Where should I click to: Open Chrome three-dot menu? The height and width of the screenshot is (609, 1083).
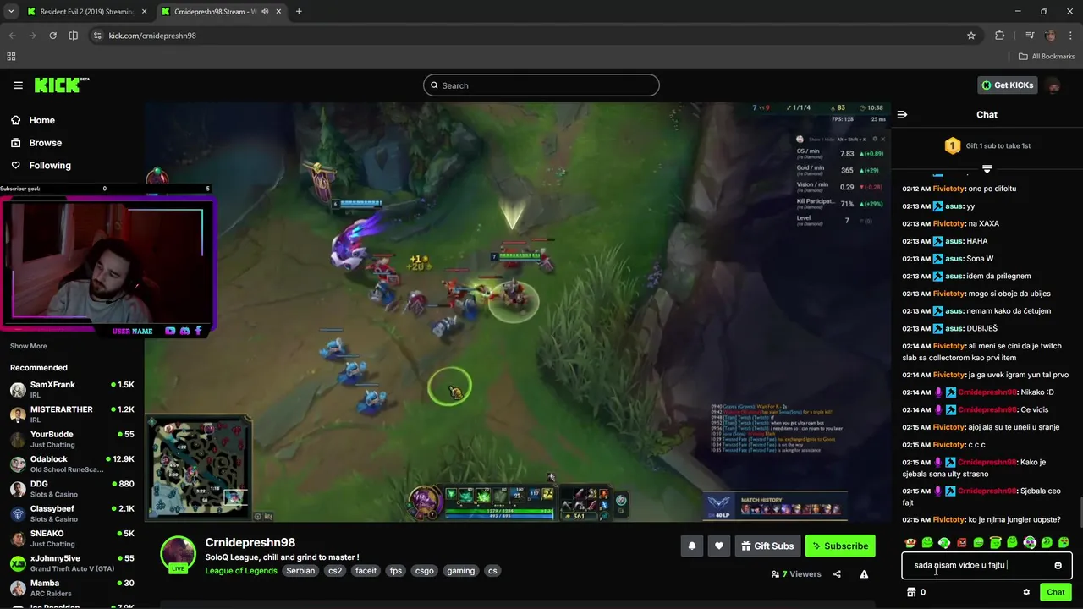1070,36
